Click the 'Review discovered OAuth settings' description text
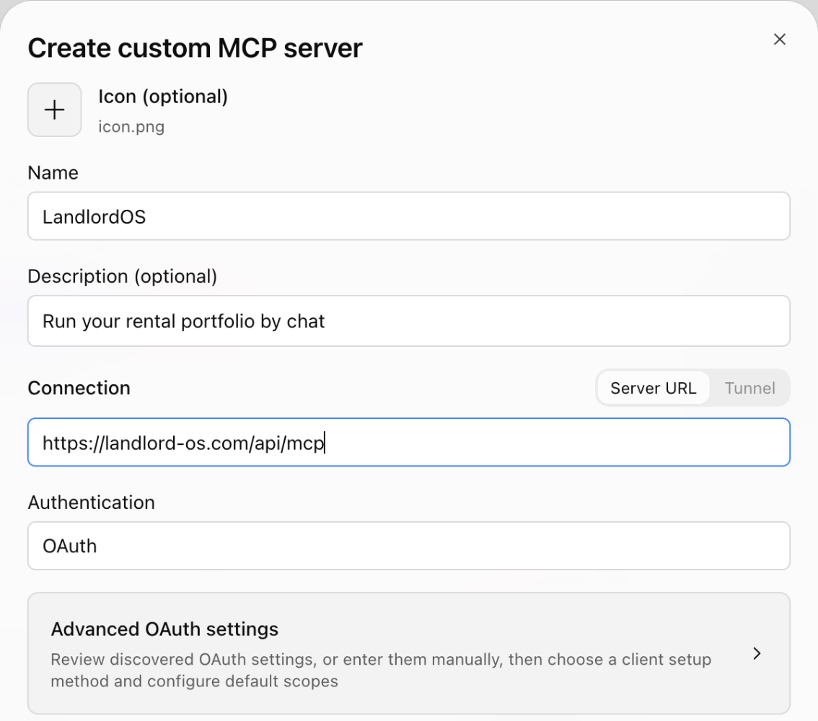Viewport: 818px width, 721px height. tap(381, 671)
